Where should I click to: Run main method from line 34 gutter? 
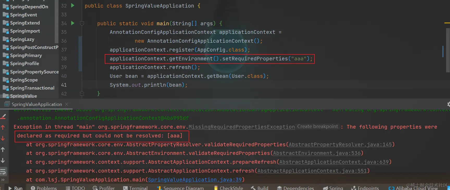click(x=73, y=23)
